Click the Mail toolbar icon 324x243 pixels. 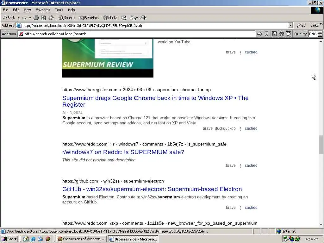pyautogui.click(x=133, y=18)
